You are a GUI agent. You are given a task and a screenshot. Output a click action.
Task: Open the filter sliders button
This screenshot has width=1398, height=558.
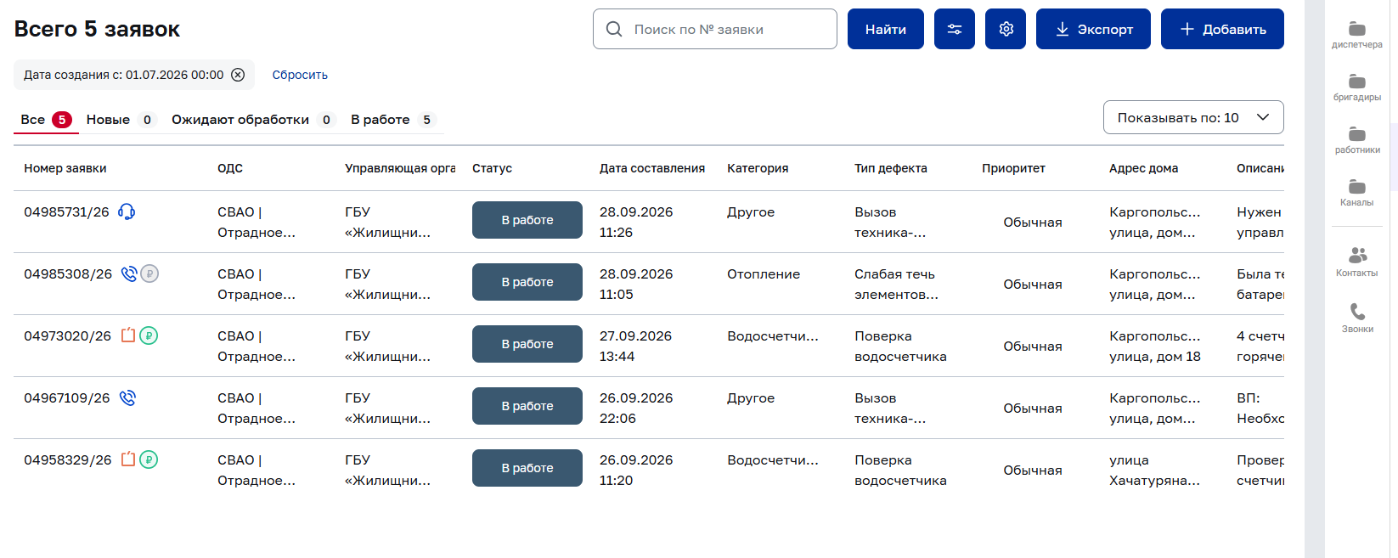955,29
